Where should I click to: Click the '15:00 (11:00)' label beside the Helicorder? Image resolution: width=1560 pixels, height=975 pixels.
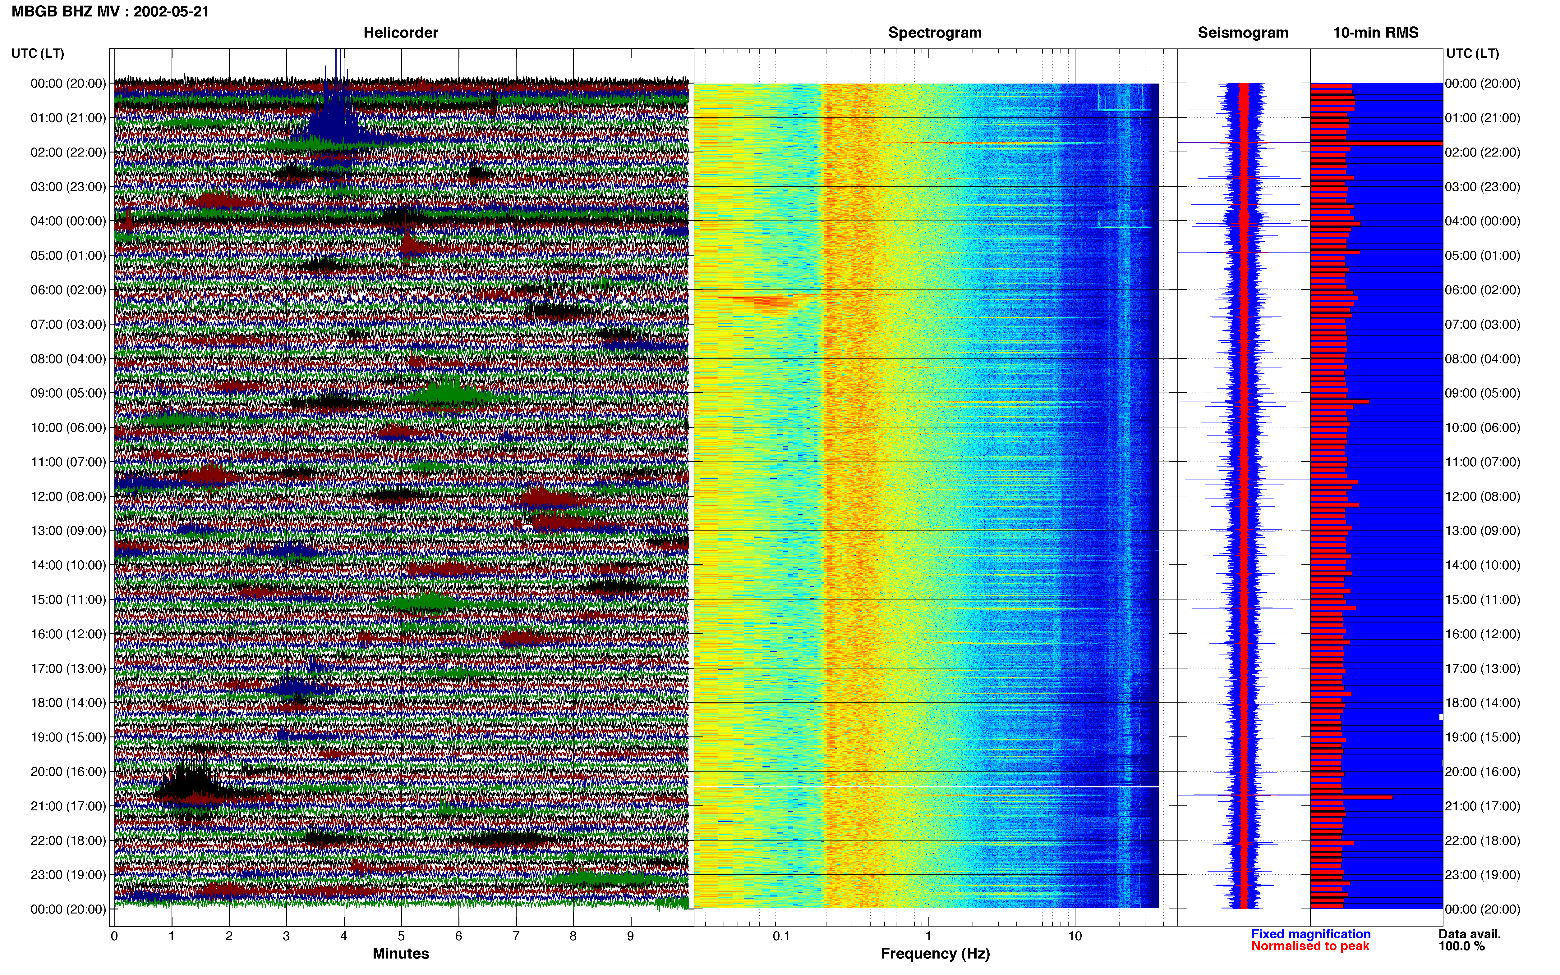pos(68,600)
